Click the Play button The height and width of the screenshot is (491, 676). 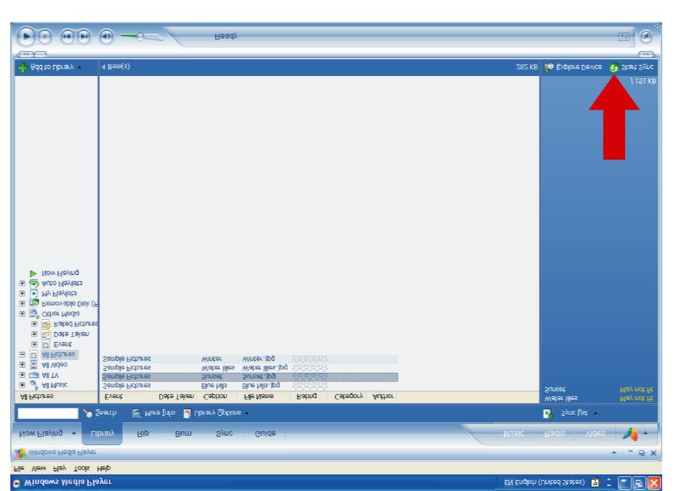pos(26,37)
